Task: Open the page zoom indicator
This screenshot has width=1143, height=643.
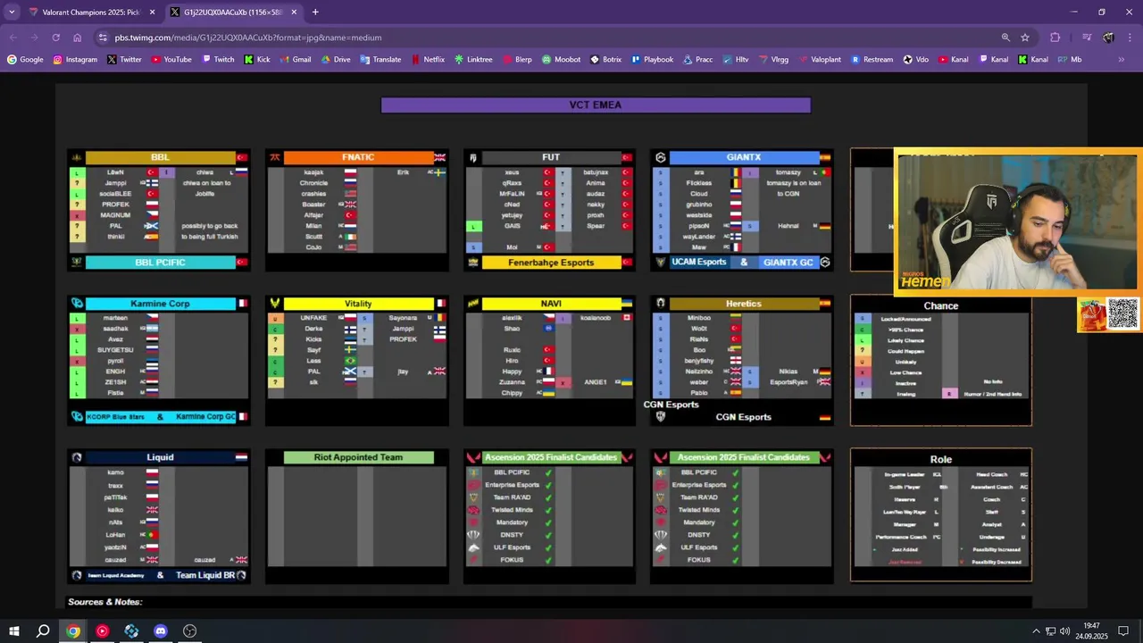Action: [1005, 38]
